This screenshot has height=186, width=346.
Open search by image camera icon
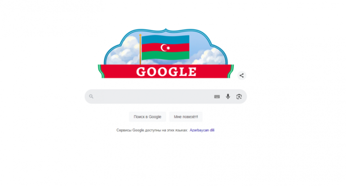(x=239, y=97)
